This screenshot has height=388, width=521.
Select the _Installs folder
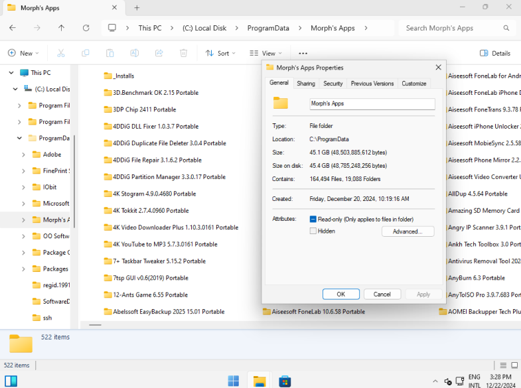coord(119,76)
